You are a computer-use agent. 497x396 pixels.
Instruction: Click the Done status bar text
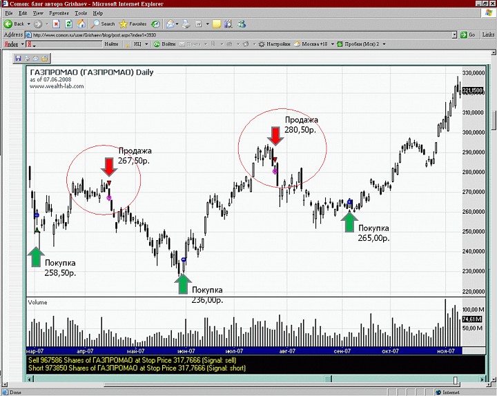15,393
